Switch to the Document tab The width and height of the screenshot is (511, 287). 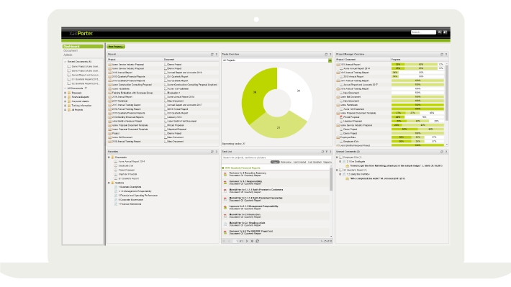[71, 51]
